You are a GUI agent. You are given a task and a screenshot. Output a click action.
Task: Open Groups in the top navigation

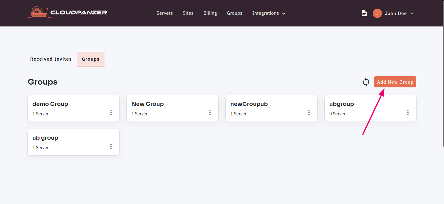(235, 13)
